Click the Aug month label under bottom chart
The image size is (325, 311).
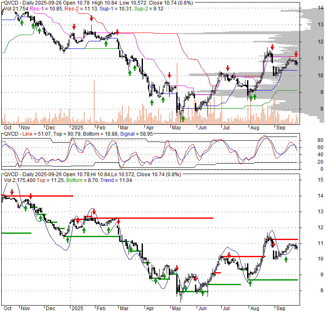coord(255,308)
